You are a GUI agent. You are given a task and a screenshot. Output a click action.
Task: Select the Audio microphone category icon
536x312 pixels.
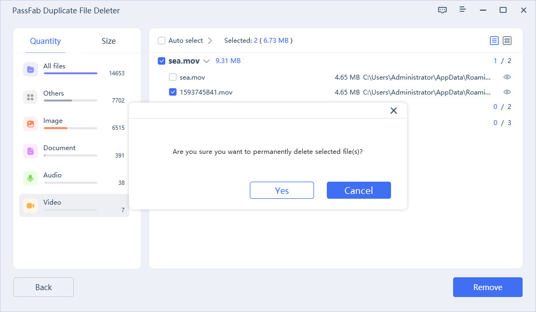(30, 178)
